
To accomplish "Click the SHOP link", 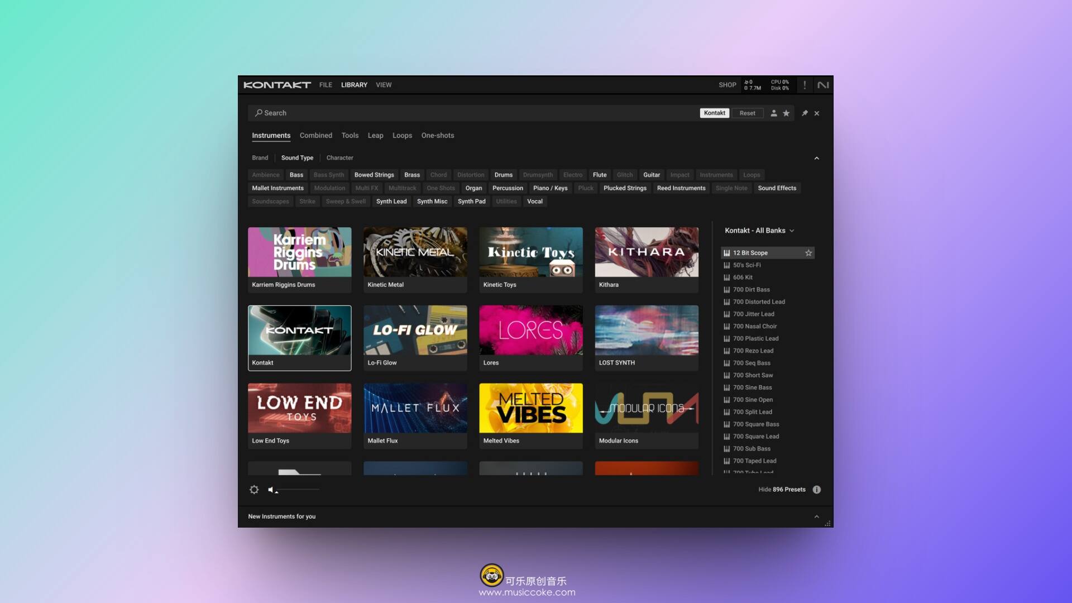I will 728,85.
